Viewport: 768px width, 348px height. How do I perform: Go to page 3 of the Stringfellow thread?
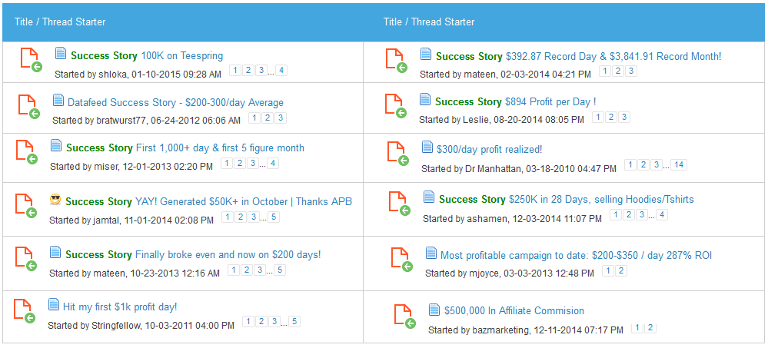274,322
